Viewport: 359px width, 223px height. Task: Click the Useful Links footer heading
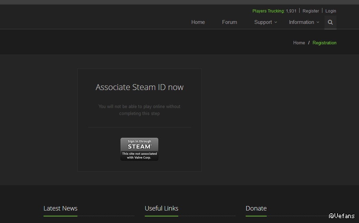(161, 208)
